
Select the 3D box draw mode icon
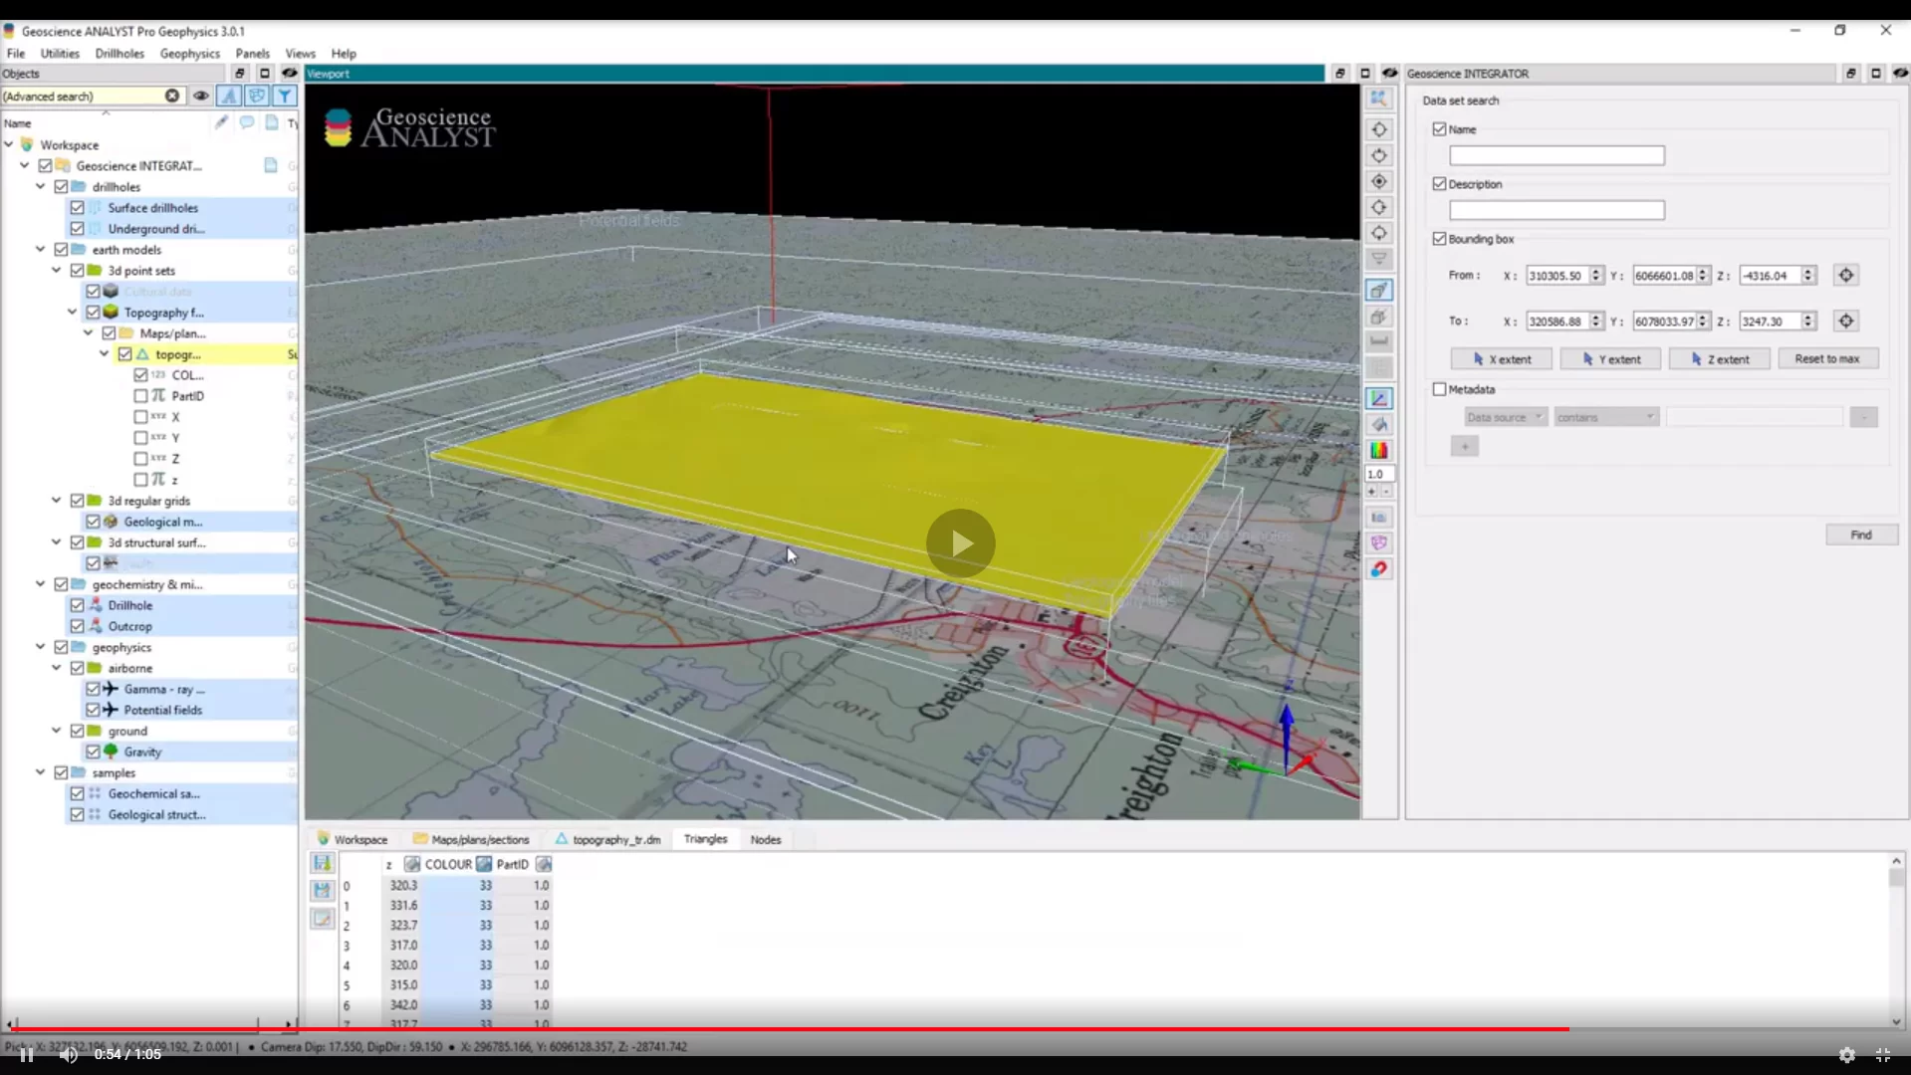(1379, 290)
